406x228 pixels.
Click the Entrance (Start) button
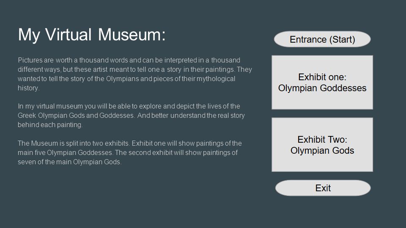322,39
